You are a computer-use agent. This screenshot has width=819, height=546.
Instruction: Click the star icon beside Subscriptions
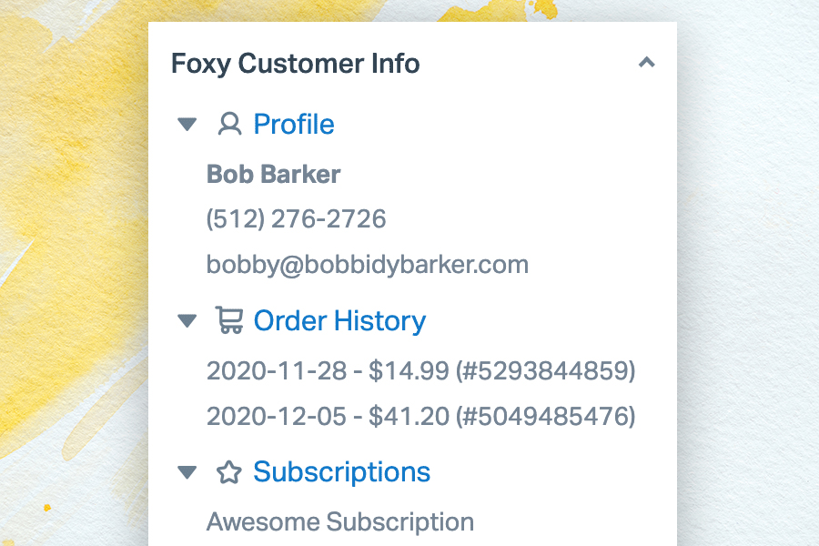[x=229, y=472]
